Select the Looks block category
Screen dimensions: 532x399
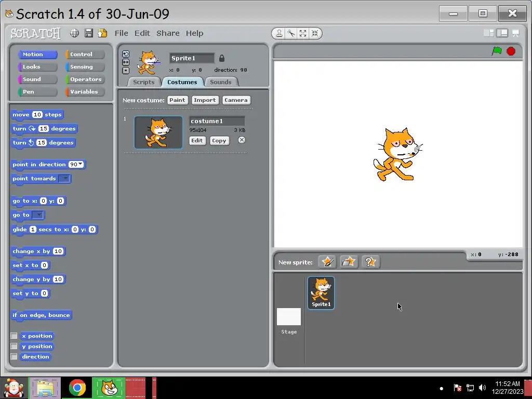pos(37,67)
